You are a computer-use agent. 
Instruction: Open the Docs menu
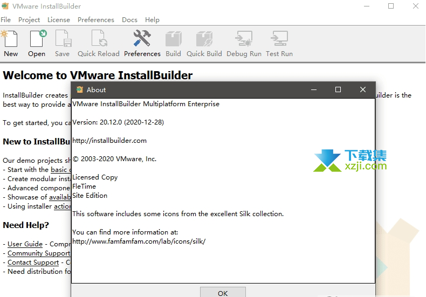(x=129, y=20)
